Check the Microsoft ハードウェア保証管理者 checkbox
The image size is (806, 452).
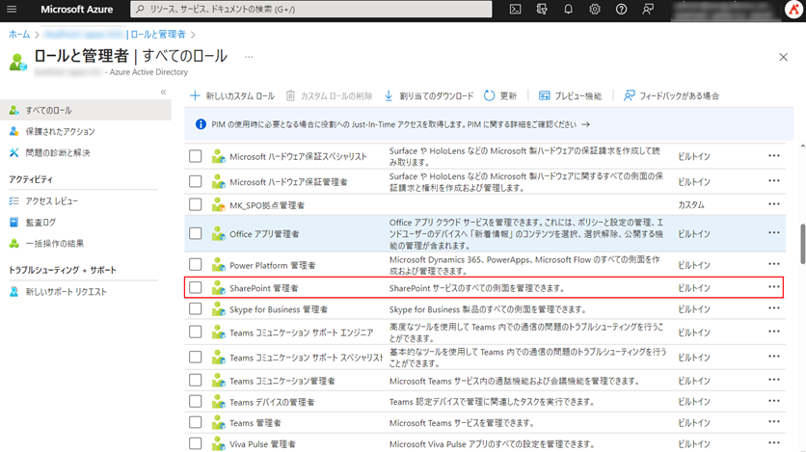click(196, 181)
